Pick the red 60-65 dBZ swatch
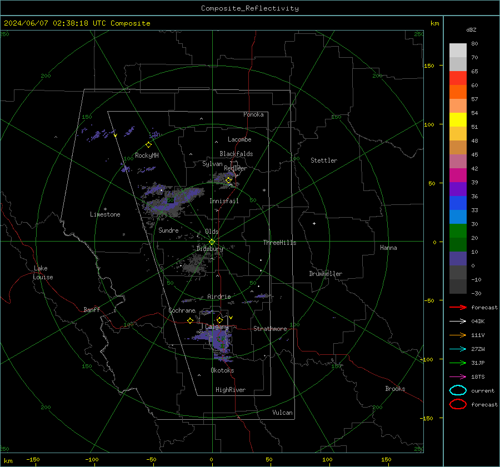This screenshot has width=500, height=467. [x=458, y=78]
